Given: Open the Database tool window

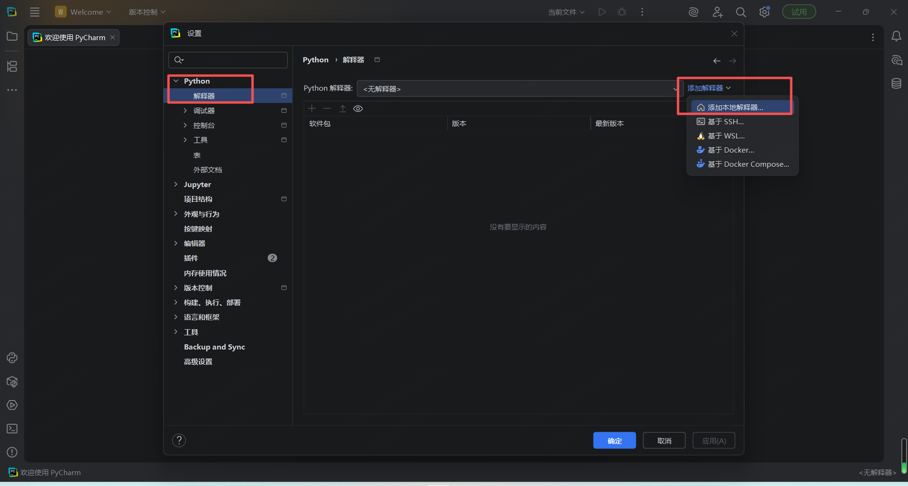Looking at the screenshot, I should click(896, 84).
